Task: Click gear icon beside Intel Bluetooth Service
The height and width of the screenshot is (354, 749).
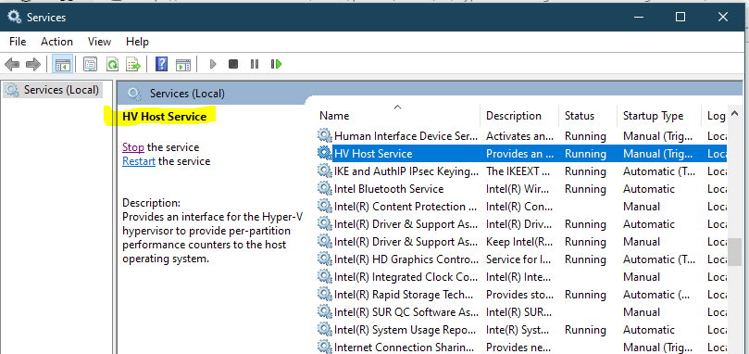Action: click(x=324, y=188)
